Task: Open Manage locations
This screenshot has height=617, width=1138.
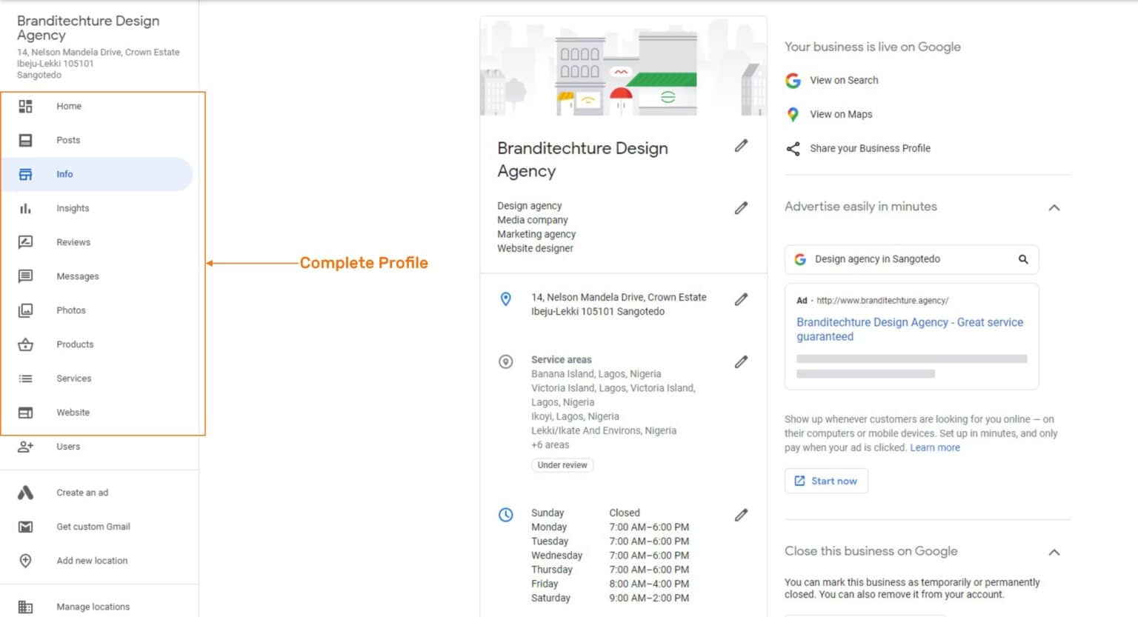Action: [97, 607]
